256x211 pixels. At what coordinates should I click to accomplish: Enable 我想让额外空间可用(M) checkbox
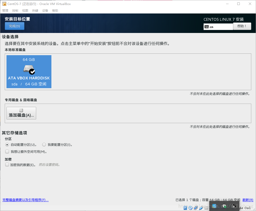coord(7,152)
